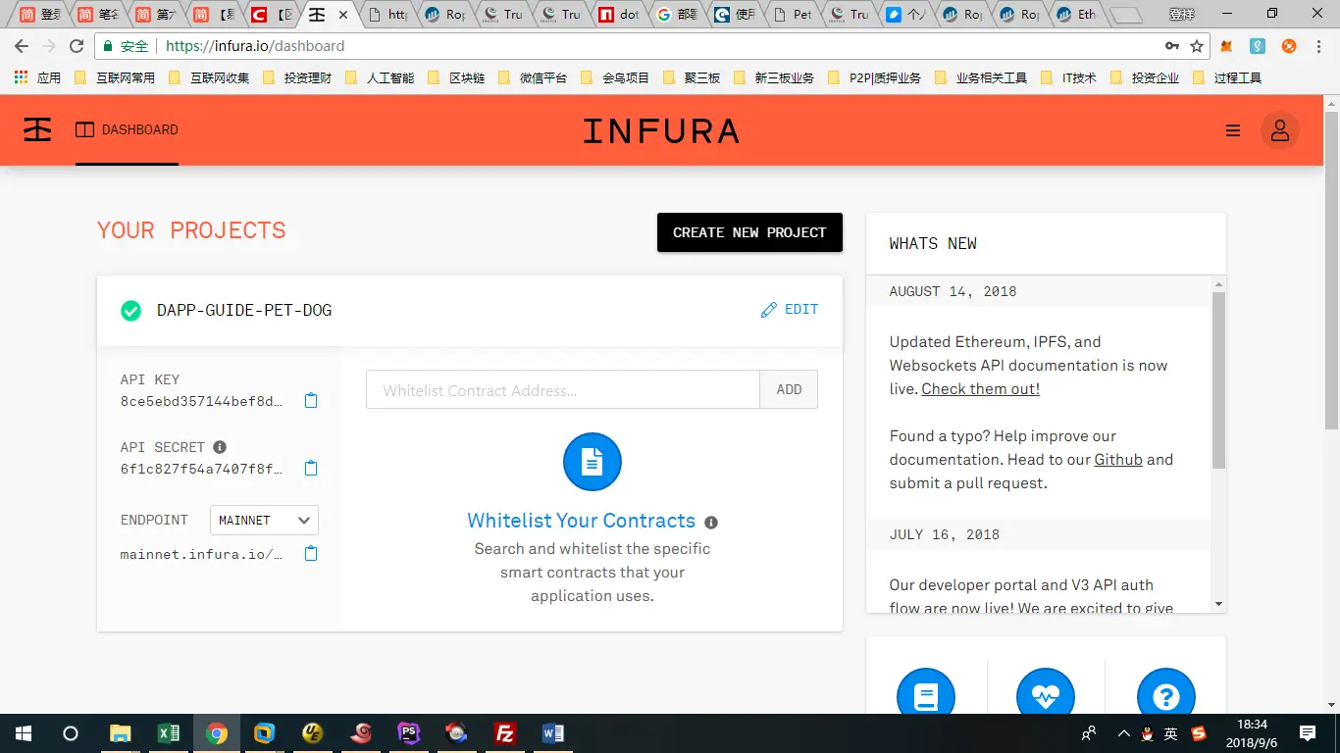This screenshot has width=1340, height=753.
Task: Click the green check status icon of project
Action: pyautogui.click(x=130, y=311)
